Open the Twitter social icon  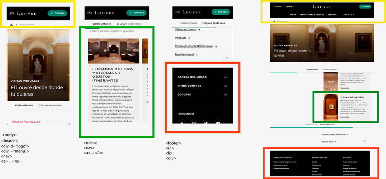click(x=206, y=123)
